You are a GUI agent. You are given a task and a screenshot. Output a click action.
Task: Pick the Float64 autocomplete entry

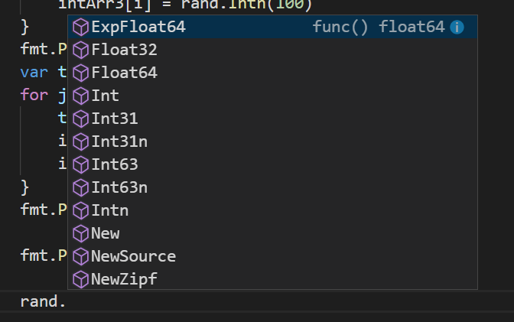click(x=124, y=73)
